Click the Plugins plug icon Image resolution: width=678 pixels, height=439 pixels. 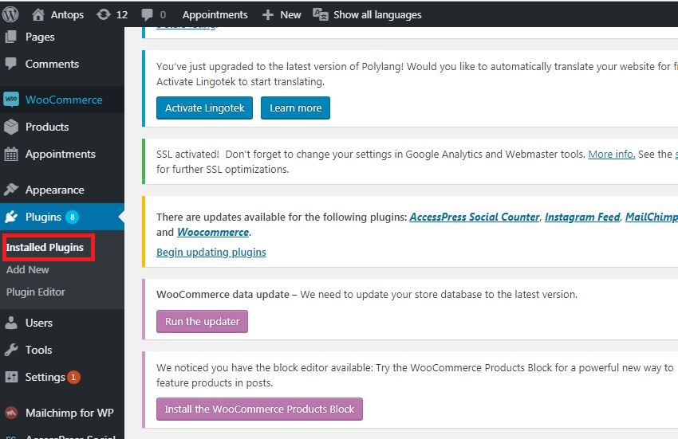click(11, 217)
